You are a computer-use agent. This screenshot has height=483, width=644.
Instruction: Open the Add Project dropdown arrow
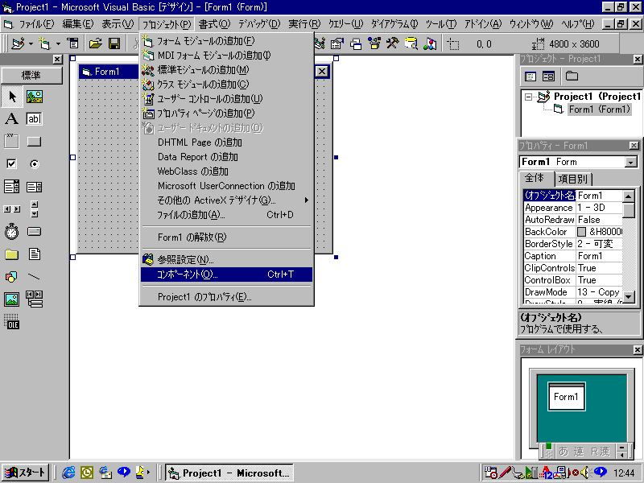(x=31, y=43)
